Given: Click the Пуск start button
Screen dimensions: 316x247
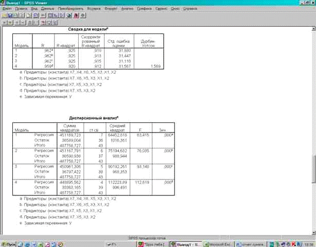Looking at the screenshot, I should point(9,243).
